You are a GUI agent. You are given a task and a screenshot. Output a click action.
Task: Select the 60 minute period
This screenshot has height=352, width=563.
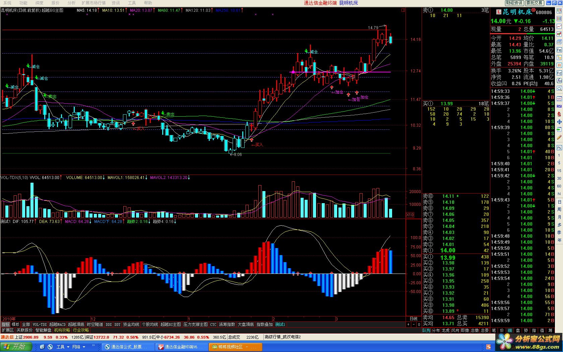pos(559,186)
